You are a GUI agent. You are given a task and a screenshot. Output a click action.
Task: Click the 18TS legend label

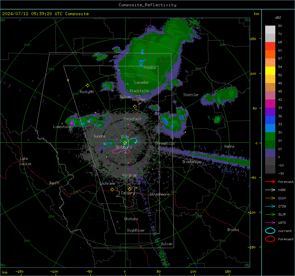point(282,223)
